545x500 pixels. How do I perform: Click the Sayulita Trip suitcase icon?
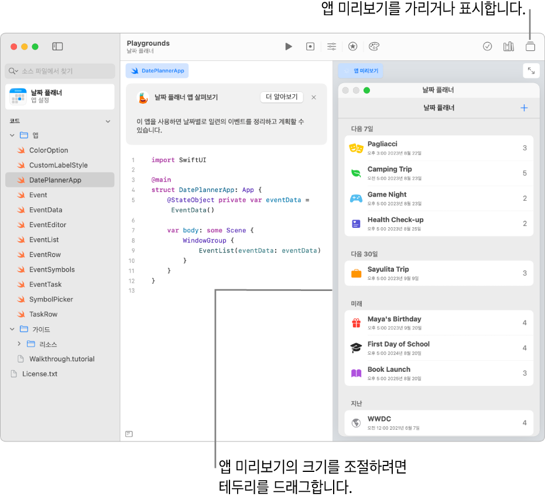pos(357,273)
